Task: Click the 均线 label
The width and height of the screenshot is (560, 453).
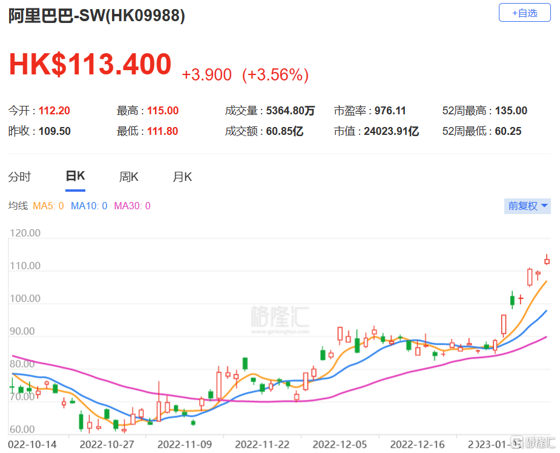Action: (18, 206)
